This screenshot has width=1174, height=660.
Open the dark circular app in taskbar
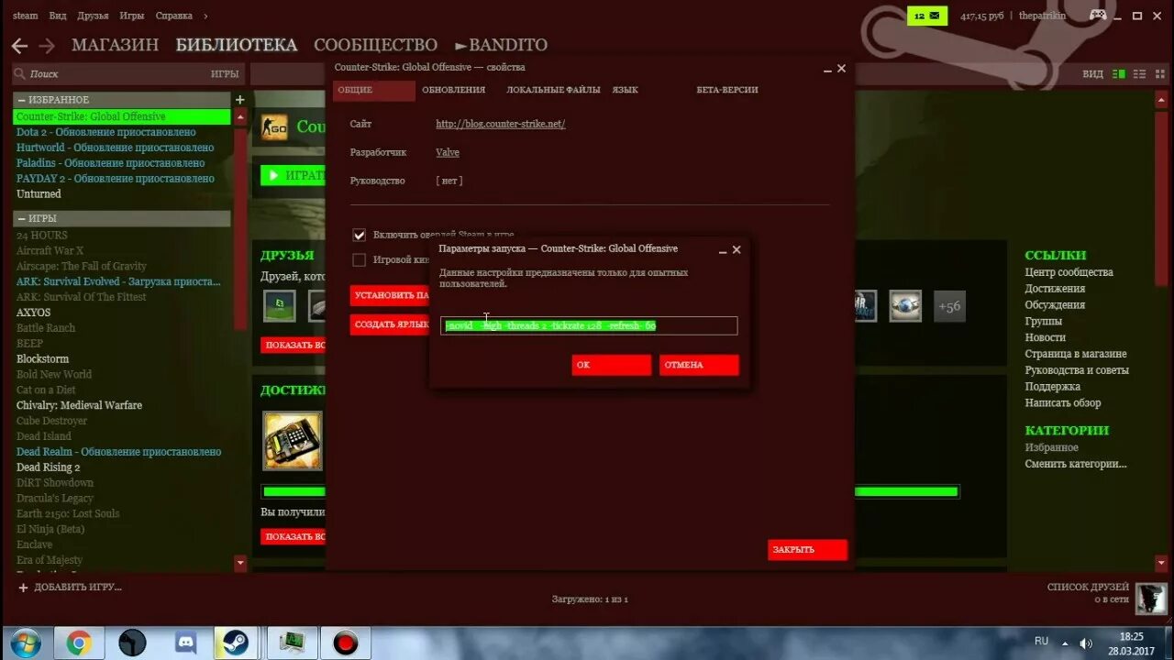(133, 643)
